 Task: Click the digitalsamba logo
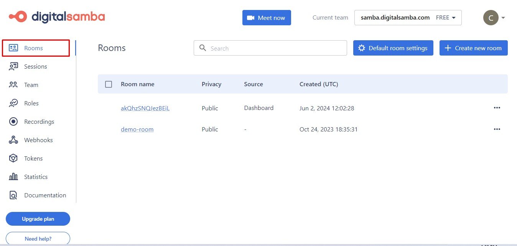point(56,16)
